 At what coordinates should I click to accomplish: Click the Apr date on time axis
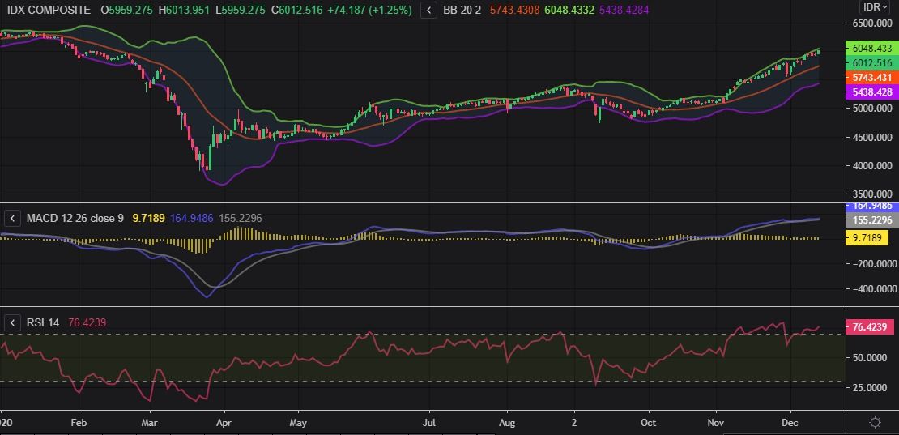point(224,423)
